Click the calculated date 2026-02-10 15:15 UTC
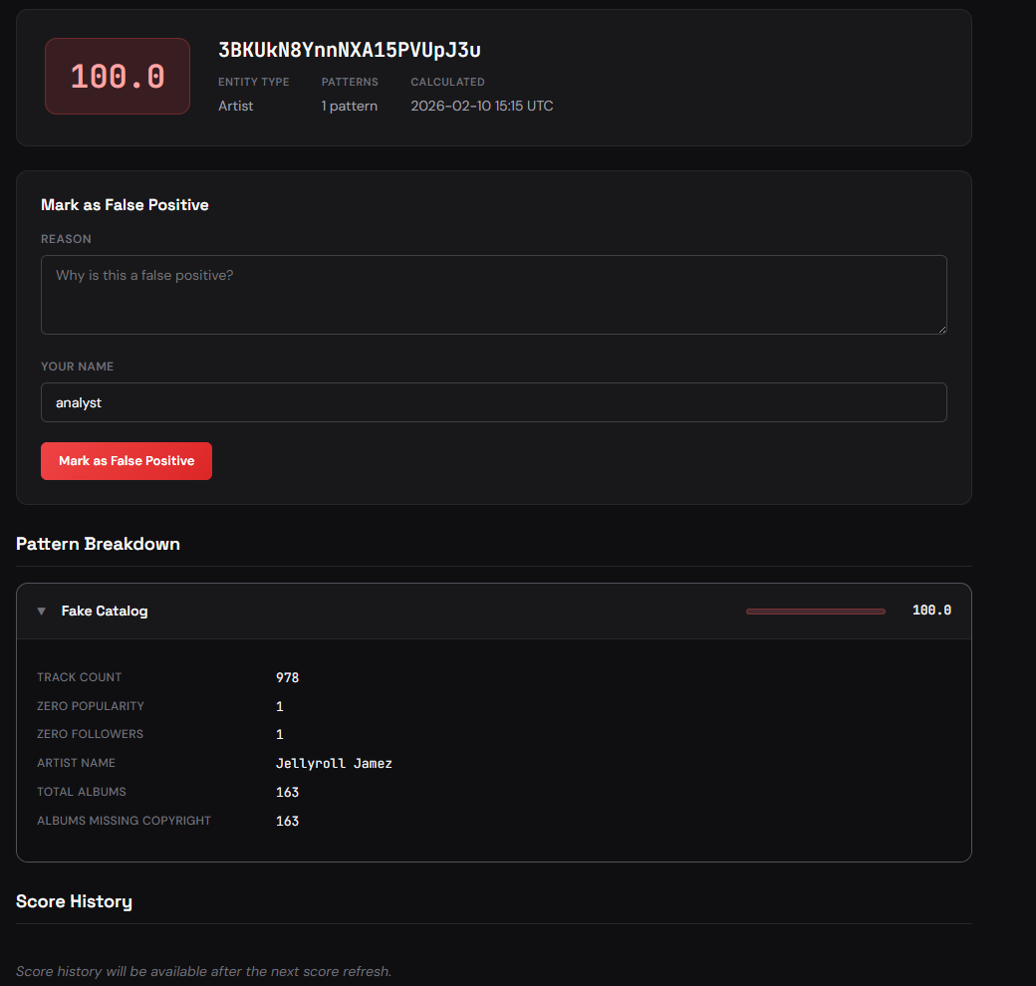The width and height of the screenshot is (1036, 986). [482, 106]
